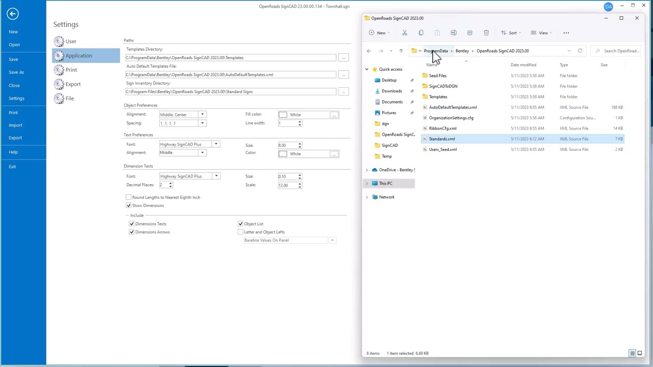Viewport: 653px width, 367px height.
Task: Browse for Sign Inventory Directory
Action: (x=343, y=92)
